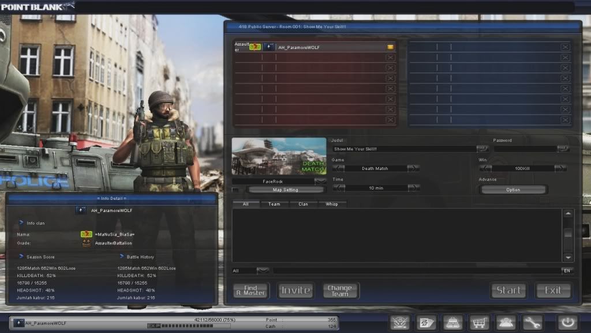Leave the room with the Exit button
Screen dimensions: 591x333
pos(553,290)
